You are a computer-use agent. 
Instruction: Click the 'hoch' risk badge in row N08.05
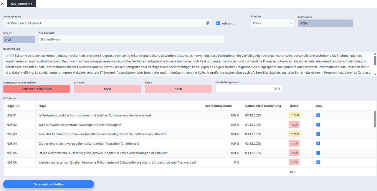294,153
